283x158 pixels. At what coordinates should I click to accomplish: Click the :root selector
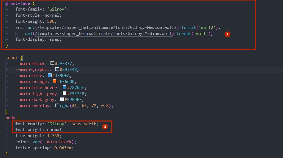pos(12,57)
